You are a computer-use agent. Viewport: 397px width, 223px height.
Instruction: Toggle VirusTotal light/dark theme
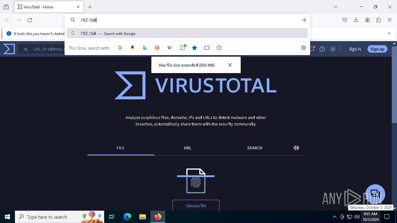click(333, 49)
